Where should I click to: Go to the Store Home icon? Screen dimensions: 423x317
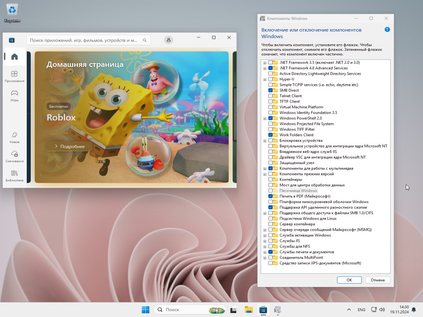(15, 57)
